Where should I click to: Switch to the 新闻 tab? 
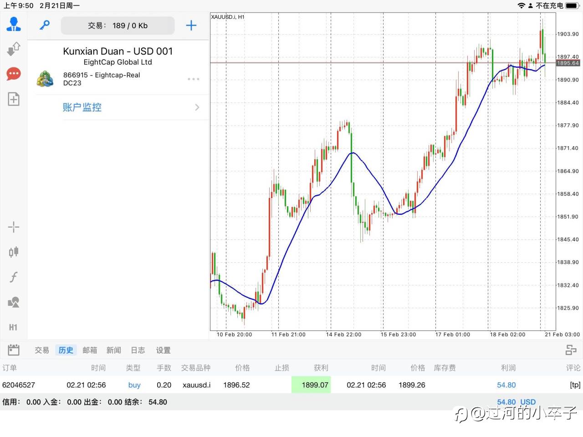113,350
